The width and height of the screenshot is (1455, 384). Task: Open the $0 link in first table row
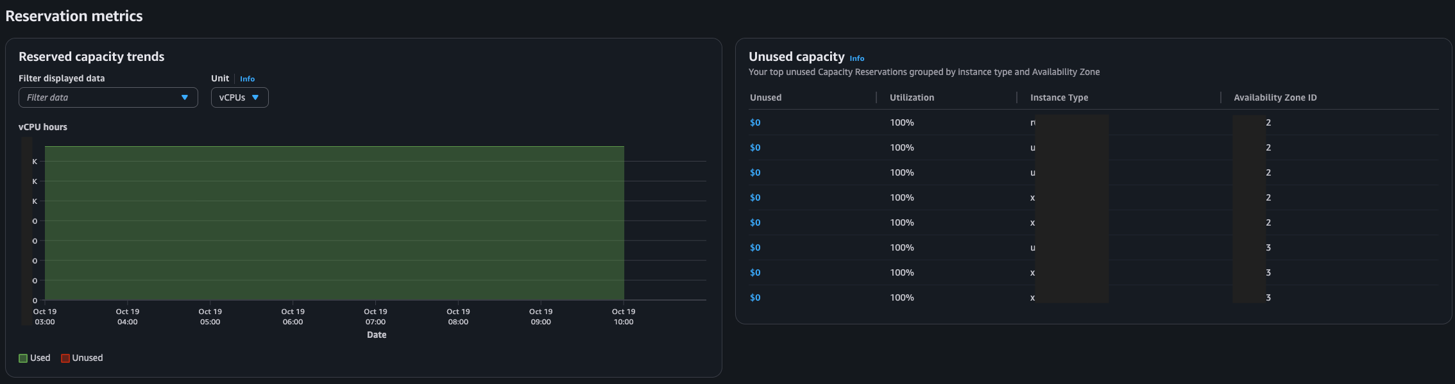(x=755, y=122)
